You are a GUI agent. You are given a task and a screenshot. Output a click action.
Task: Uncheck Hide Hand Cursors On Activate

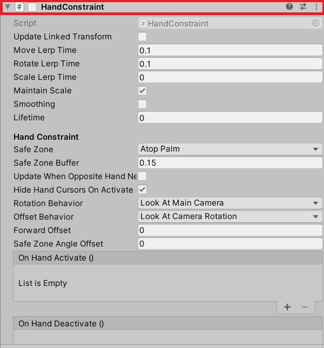142,190
